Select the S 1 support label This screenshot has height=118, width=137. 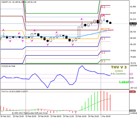click(103, 39)
